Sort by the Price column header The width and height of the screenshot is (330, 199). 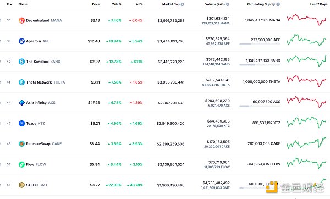tap(96, 4)
